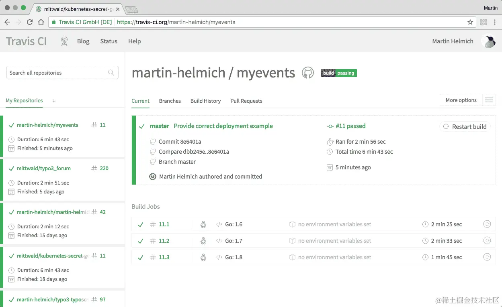Open commit message Provide correct deployment example
Image resolution: width=502 pixels, height=307 pixels.
[223, 126]
